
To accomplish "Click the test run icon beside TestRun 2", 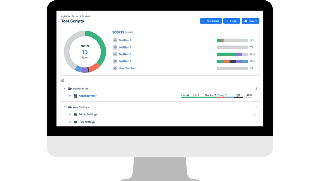I will pos(115,54).
